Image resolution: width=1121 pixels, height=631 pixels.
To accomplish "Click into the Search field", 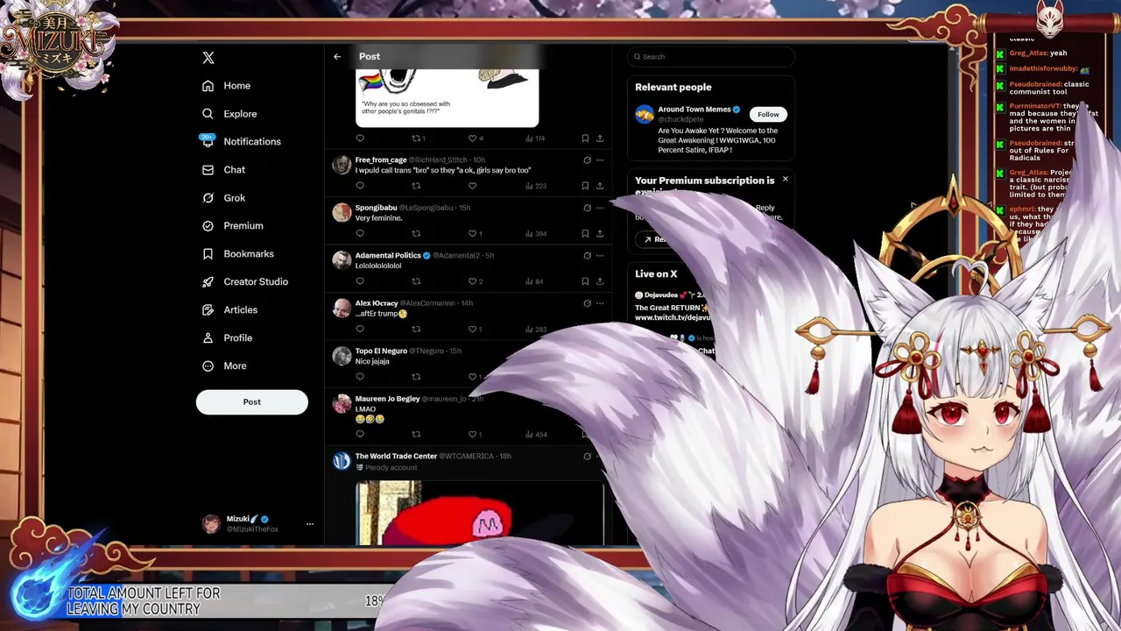I will (x=711, y=57).
